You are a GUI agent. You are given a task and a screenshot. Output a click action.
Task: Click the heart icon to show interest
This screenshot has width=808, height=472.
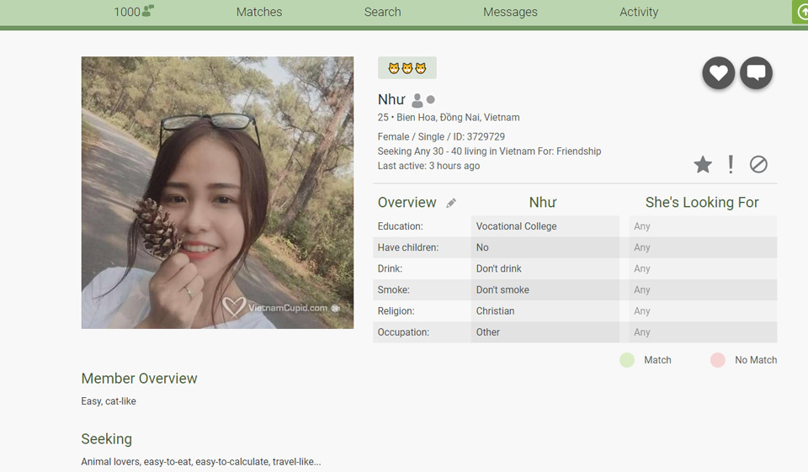(718, 73)
